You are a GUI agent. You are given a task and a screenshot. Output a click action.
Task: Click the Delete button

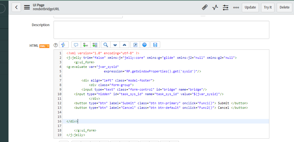click(284, 7)
